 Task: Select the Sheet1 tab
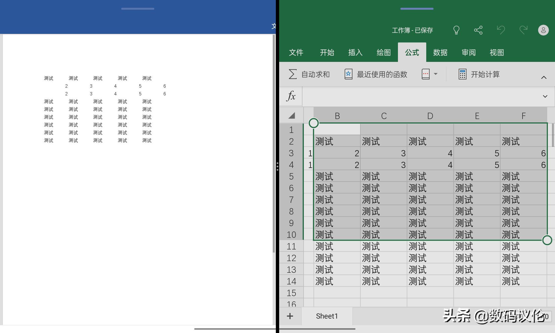pyautogui.click(x=327, y=316)
